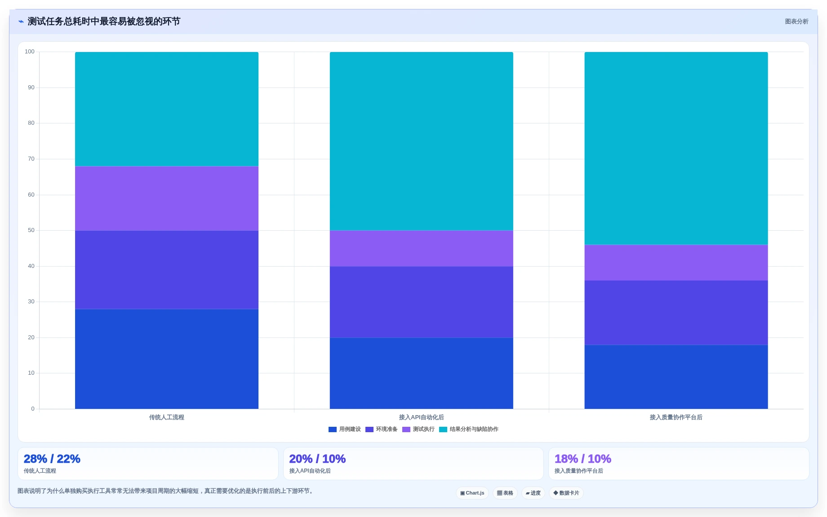Click the Chart.js tag chip

coord(472,493)
